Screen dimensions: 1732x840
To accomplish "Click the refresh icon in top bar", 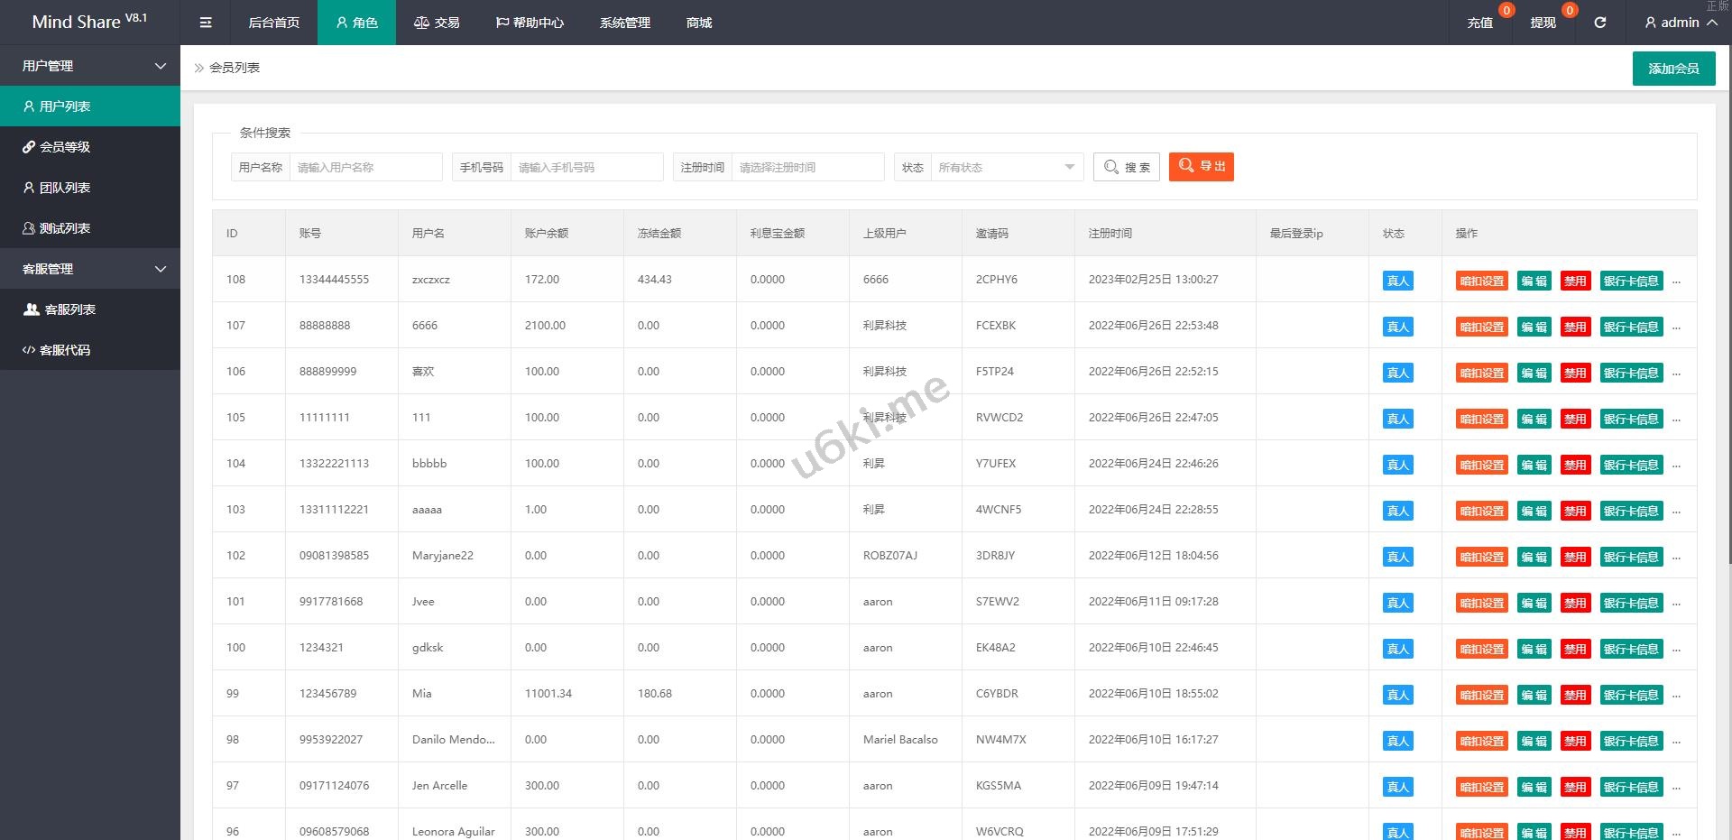I will (x=1599, y=23).
